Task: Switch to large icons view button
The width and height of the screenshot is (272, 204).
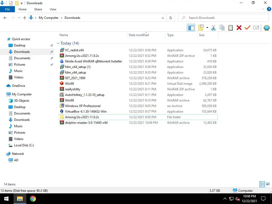Action: [268, 184]
